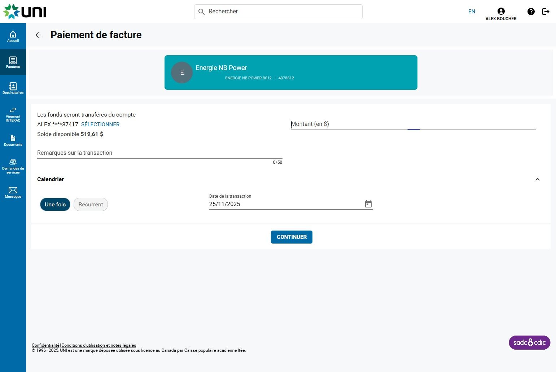This screenshot has width=556, height=372.
Task: Go back with the arrow icon
Action: (38, 35)
